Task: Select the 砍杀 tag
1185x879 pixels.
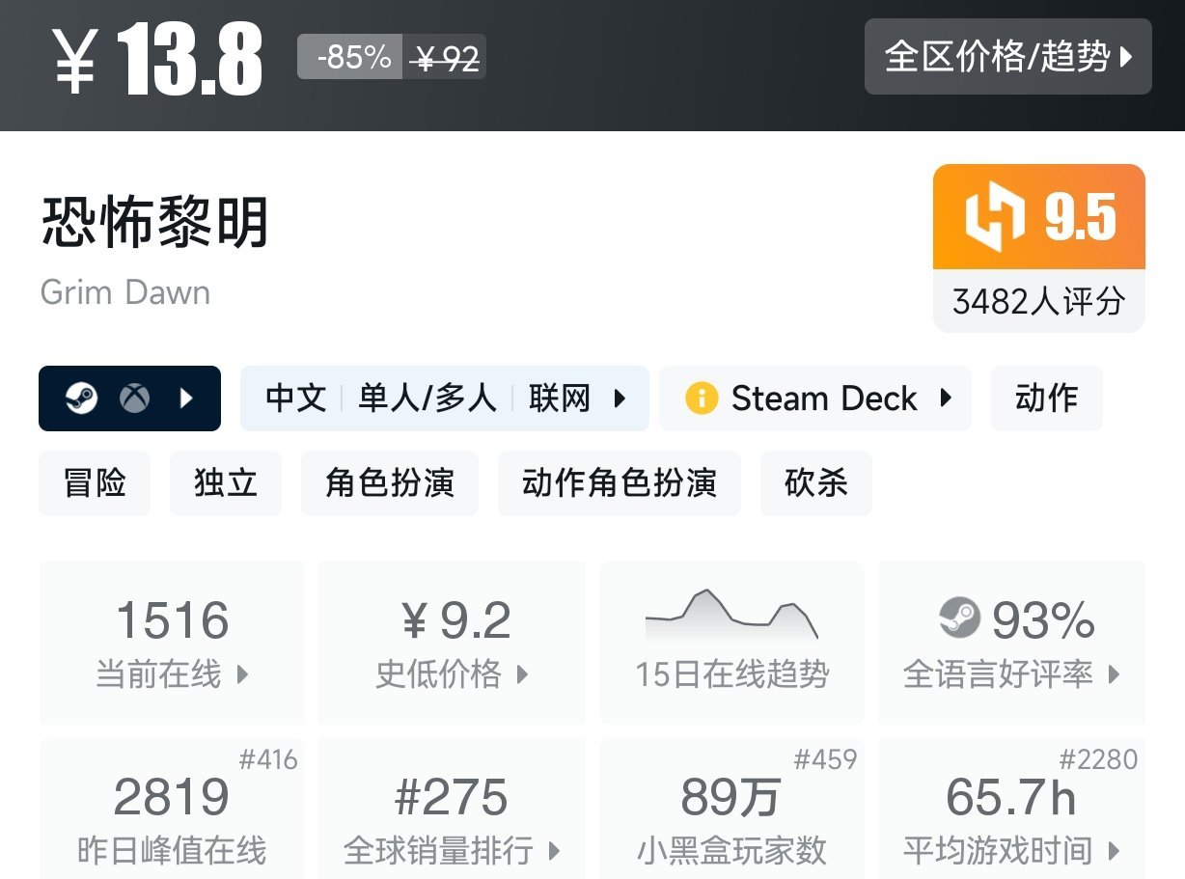Action: [x=816, y=483]
